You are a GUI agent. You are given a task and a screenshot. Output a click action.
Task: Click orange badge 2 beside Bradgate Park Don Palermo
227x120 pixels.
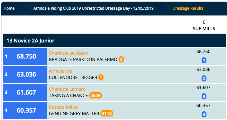121,60
